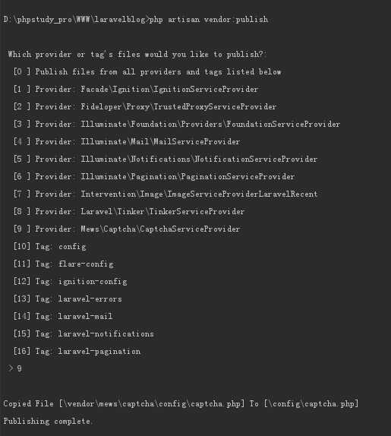The image size is (391, 436).
Task: Select the Tag: laravel-notifications line
Action: tap(84, 334)
